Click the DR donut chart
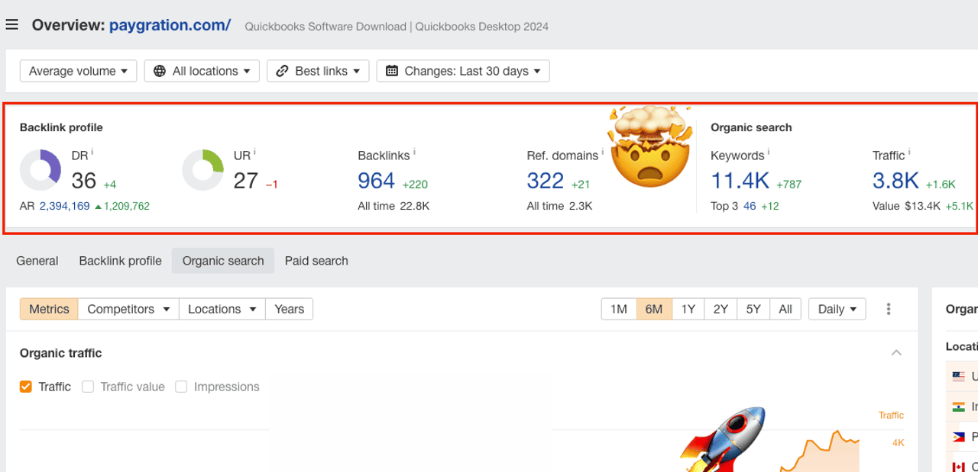Screen dimensions: 978x472 click(40, 170)
